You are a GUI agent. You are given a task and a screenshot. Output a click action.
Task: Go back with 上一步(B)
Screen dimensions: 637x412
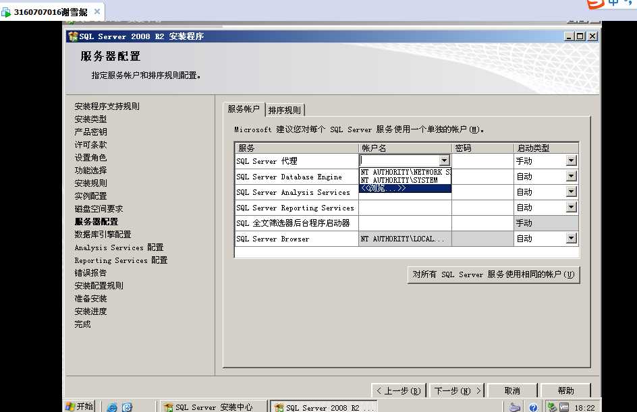(x=399, y=390)
